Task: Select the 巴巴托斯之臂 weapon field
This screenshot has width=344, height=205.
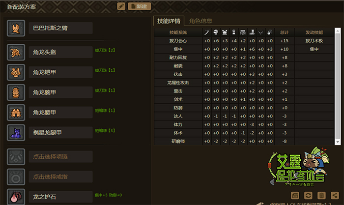Action: [60, 28]
